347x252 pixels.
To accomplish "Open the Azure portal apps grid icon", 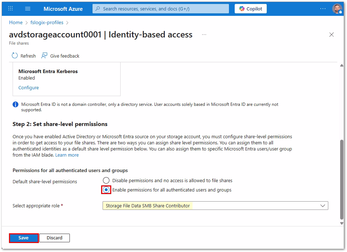I will tap(10, 9).
